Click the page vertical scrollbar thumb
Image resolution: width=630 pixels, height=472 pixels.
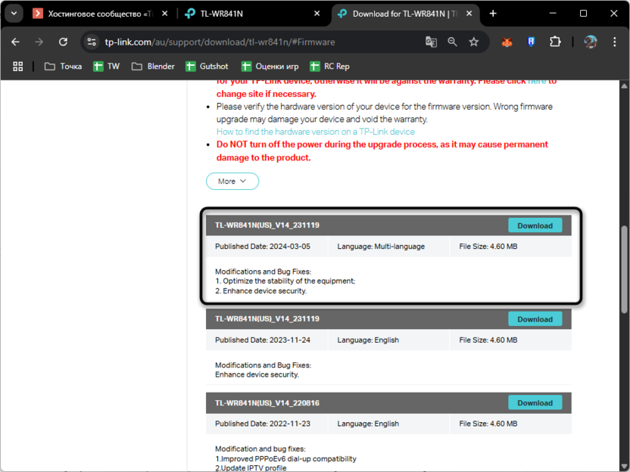(x=624, y=269)
